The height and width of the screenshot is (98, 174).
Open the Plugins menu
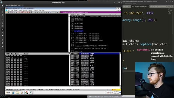pos(20,10)
